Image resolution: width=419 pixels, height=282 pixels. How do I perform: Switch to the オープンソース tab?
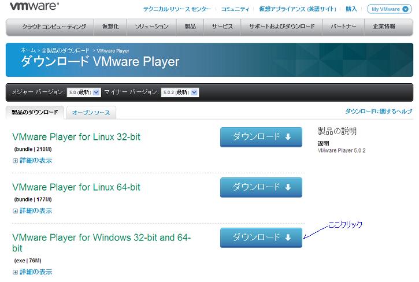coord(91,113)
